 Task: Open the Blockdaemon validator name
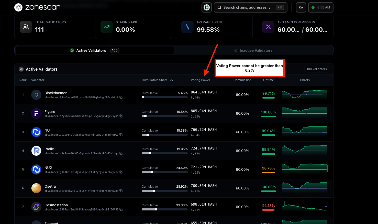56,93
